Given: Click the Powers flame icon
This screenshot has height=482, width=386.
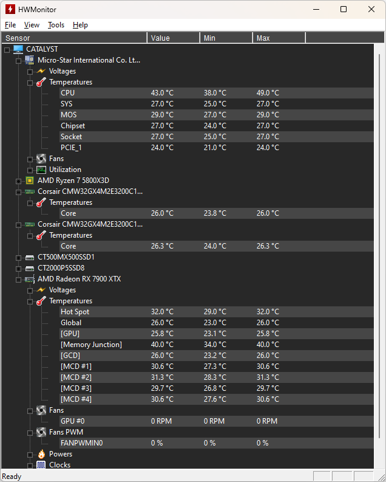Looking at the screenshot, I should coord(41,454).
